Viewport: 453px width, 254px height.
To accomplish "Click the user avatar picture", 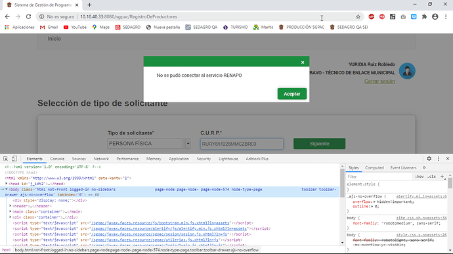I will point(407,71).
